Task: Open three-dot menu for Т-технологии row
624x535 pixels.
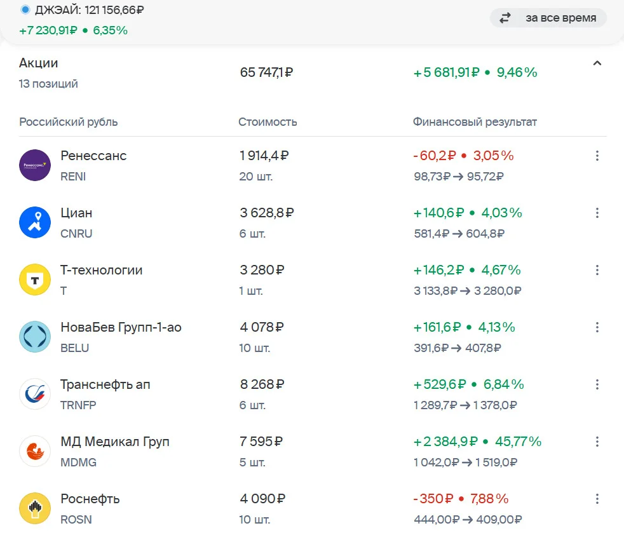Action: (597, 270)
